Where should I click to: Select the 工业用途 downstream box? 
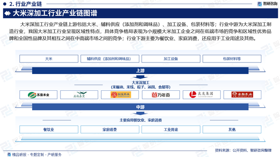(x=171, y=129)
